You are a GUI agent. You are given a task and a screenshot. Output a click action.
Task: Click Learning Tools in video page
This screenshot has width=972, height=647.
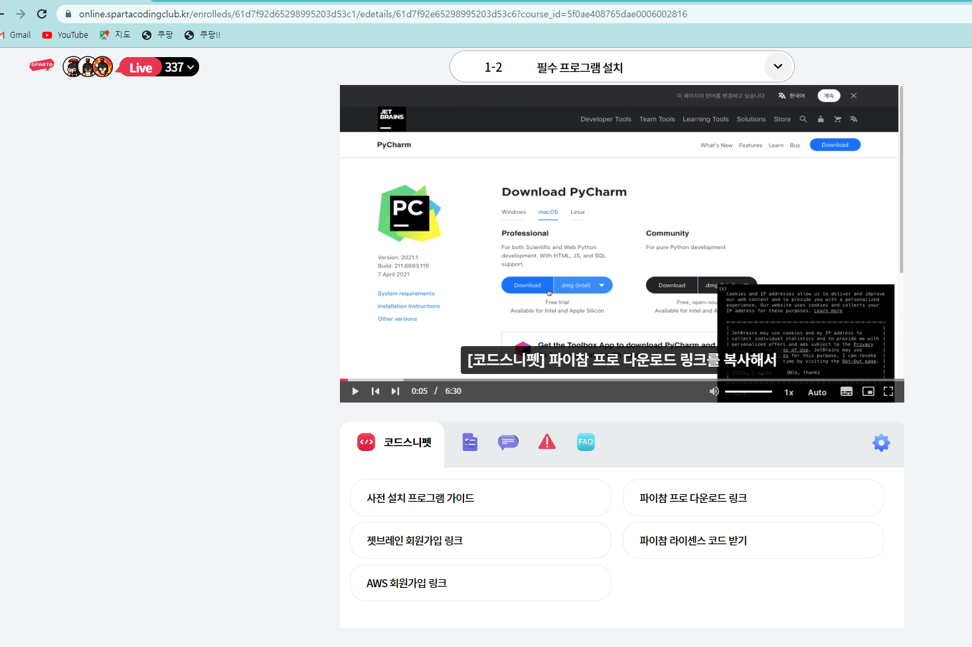point(705,120)
